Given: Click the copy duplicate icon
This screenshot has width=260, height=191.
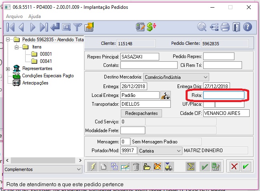Looking at the screenshot, I should tap(114, 167).
